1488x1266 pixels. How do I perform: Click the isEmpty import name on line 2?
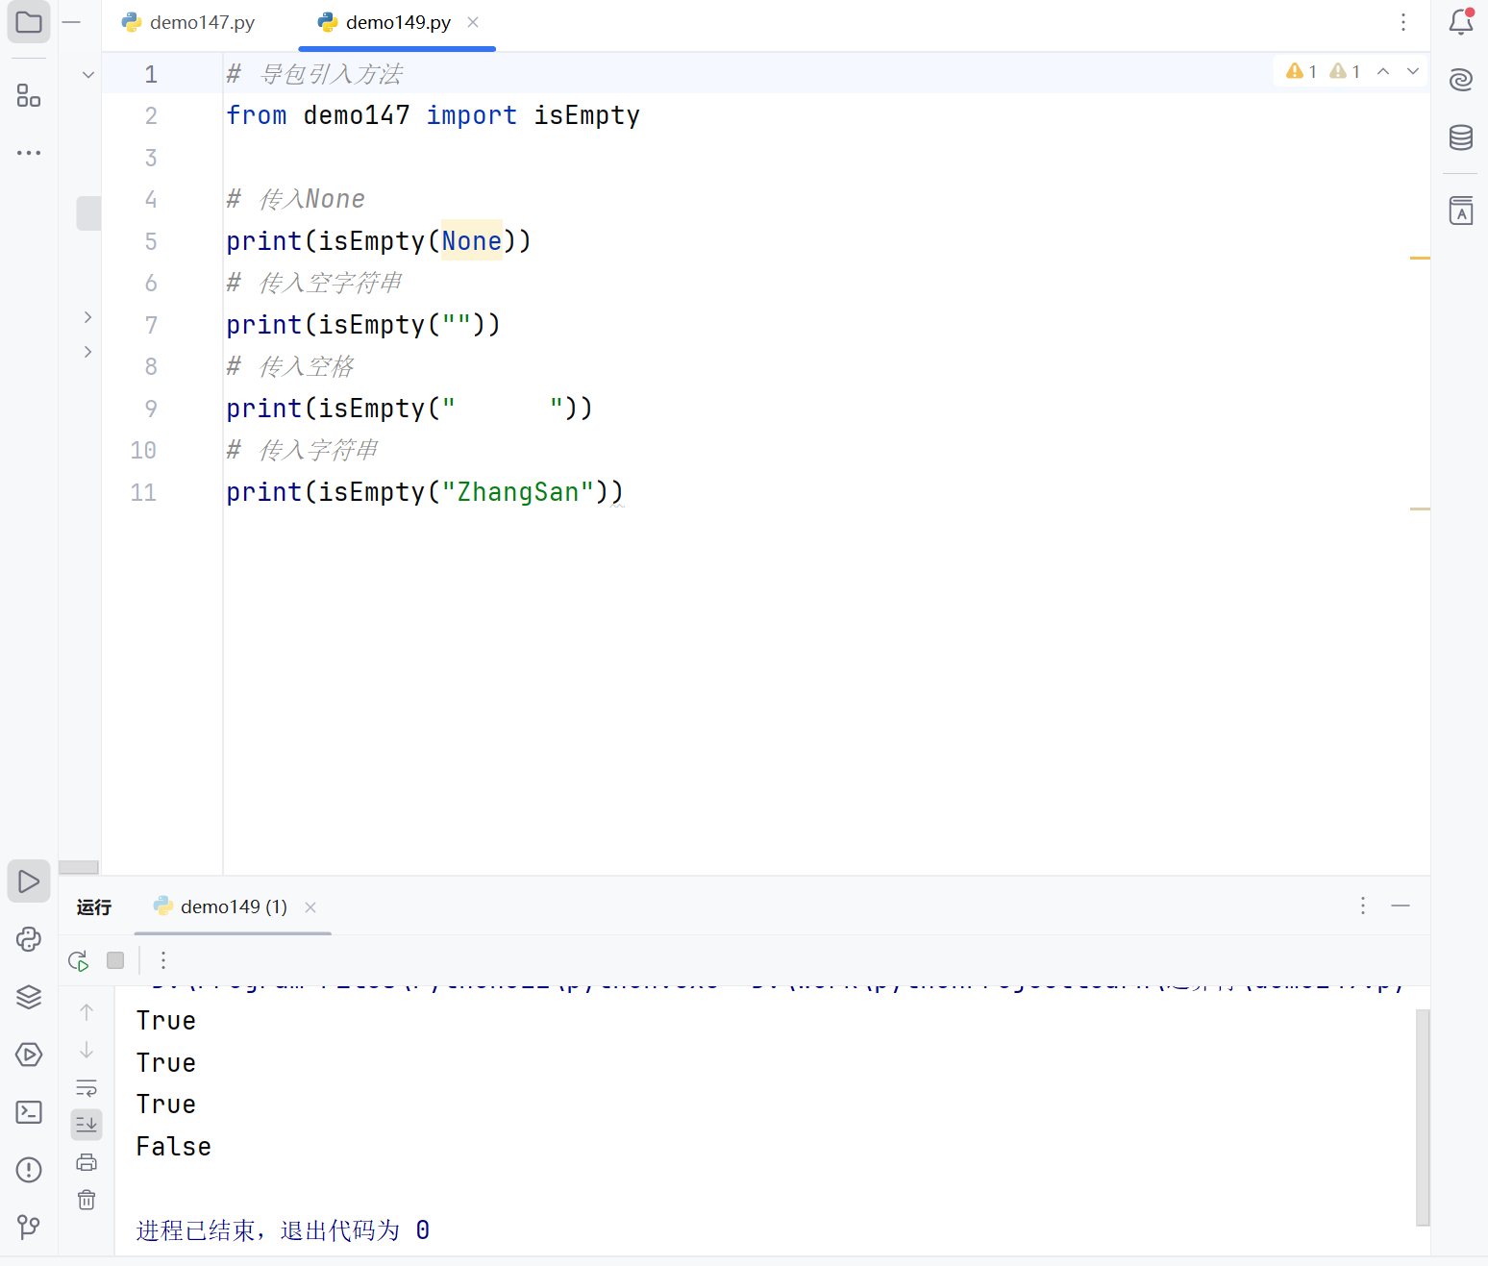pyautogui.click(x=586, y=115)
